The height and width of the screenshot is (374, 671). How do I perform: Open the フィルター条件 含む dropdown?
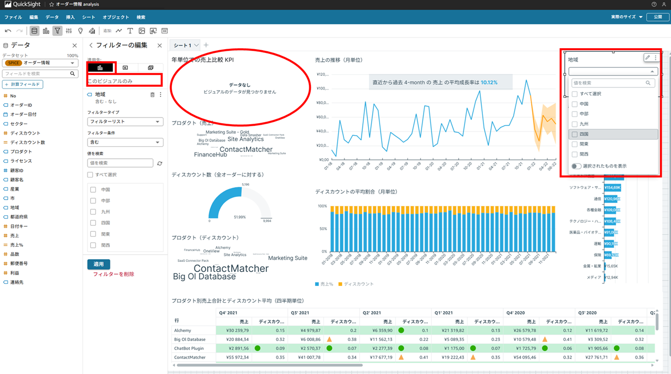coord(125,142)
